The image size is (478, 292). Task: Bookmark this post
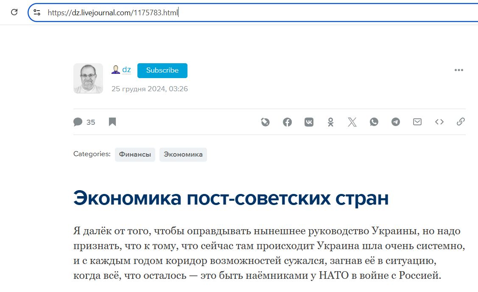pos(112,122)
